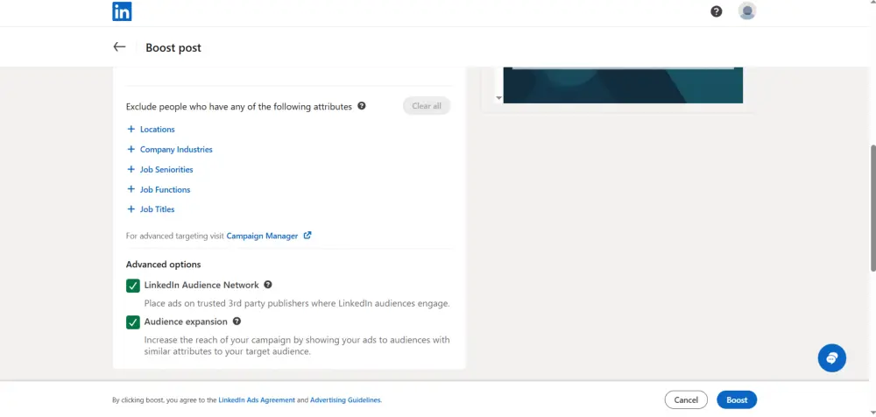
Task: Click the Clear all button
Action: click(x=427, y=106)
